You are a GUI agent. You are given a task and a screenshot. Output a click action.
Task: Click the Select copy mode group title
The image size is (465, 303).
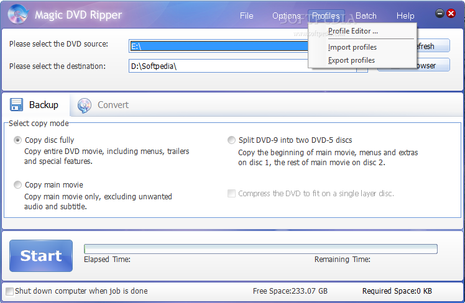(x=39, y=123)
